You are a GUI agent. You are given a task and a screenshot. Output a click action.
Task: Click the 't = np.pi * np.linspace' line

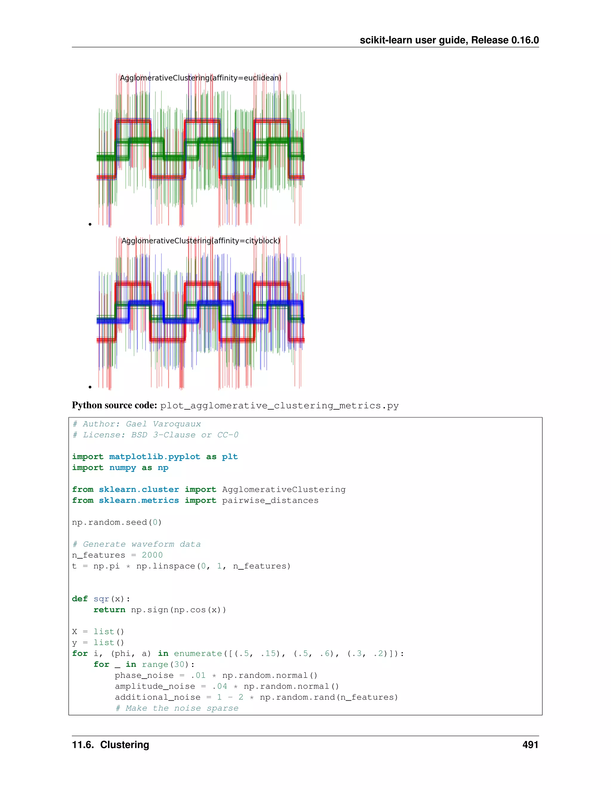coord(181,566)
